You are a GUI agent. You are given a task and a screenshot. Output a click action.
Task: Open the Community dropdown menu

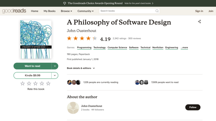[85, 11]
